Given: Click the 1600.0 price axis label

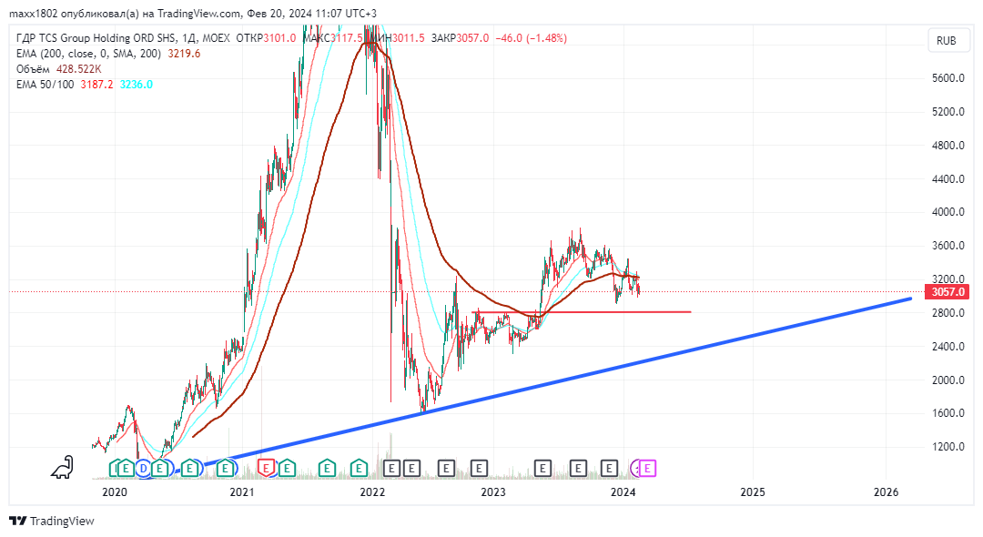Looking at the screenshot, I should click(948, 413).
